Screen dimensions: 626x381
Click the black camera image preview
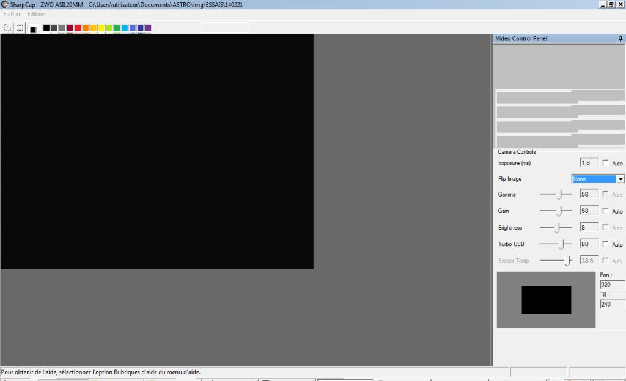(x=157, y=151)
